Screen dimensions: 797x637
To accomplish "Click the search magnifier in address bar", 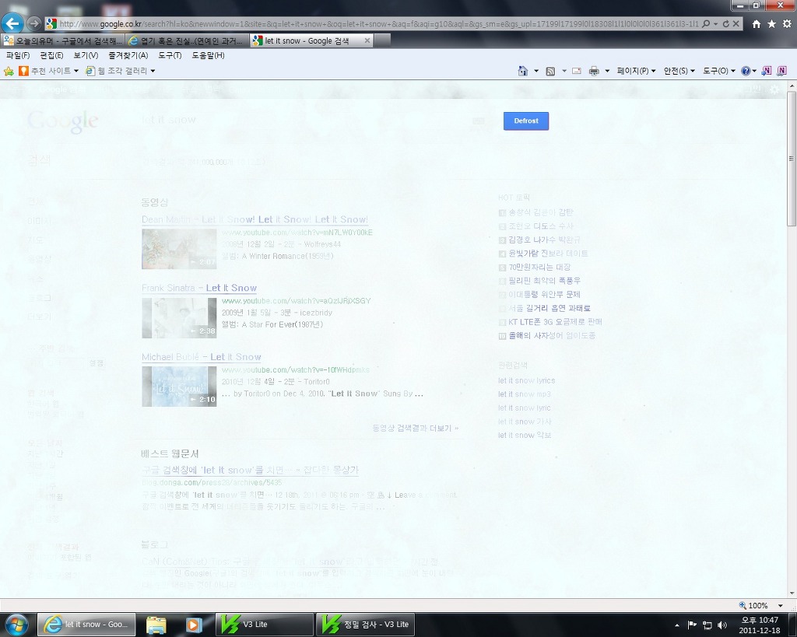I will pos(705,24).
